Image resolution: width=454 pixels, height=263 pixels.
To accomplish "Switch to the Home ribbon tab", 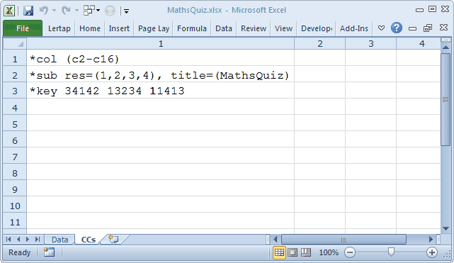I will click(x=90, y=28).
